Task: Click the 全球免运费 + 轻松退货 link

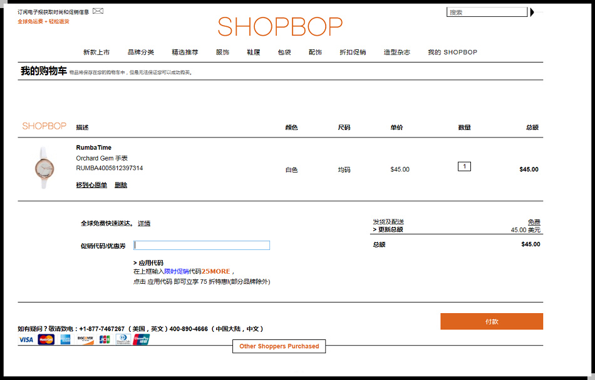Action: [x=43, y=22]
